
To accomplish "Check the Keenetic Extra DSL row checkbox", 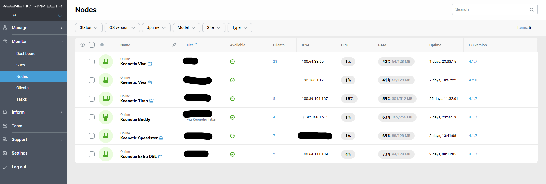I will 92,154.
